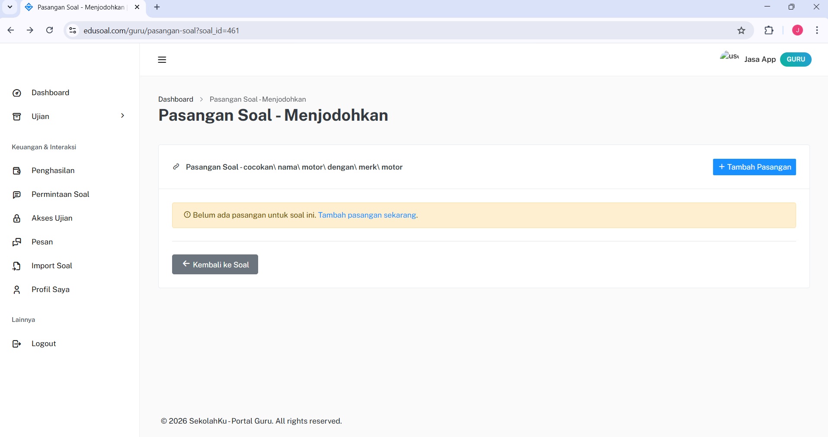Click the Import Soal refresh icon
This screenshot has width=828, height=437.
tap(16, 266)
